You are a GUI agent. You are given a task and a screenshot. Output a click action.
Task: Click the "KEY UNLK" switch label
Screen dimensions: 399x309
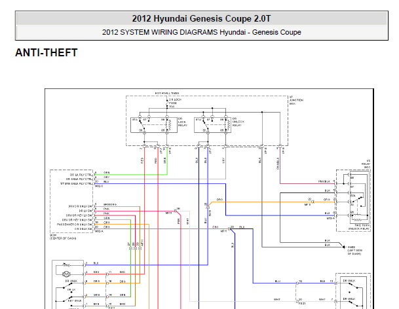click(x=75, y=300)
